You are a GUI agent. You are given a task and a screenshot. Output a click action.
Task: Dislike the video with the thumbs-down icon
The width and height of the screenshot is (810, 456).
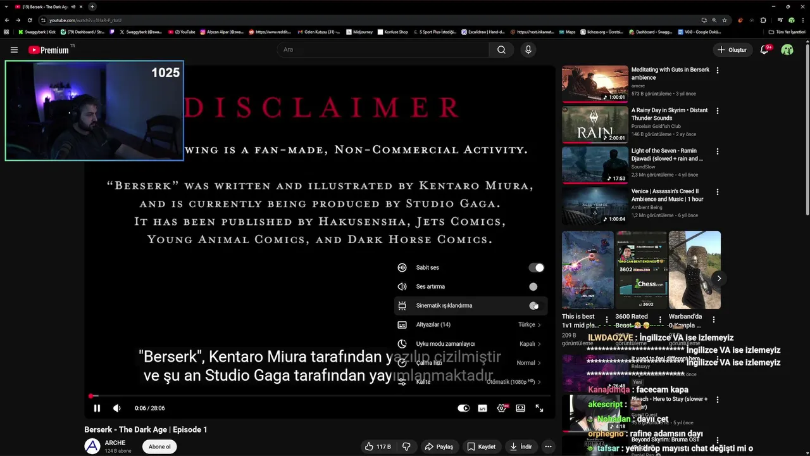[x=406, y=446]
